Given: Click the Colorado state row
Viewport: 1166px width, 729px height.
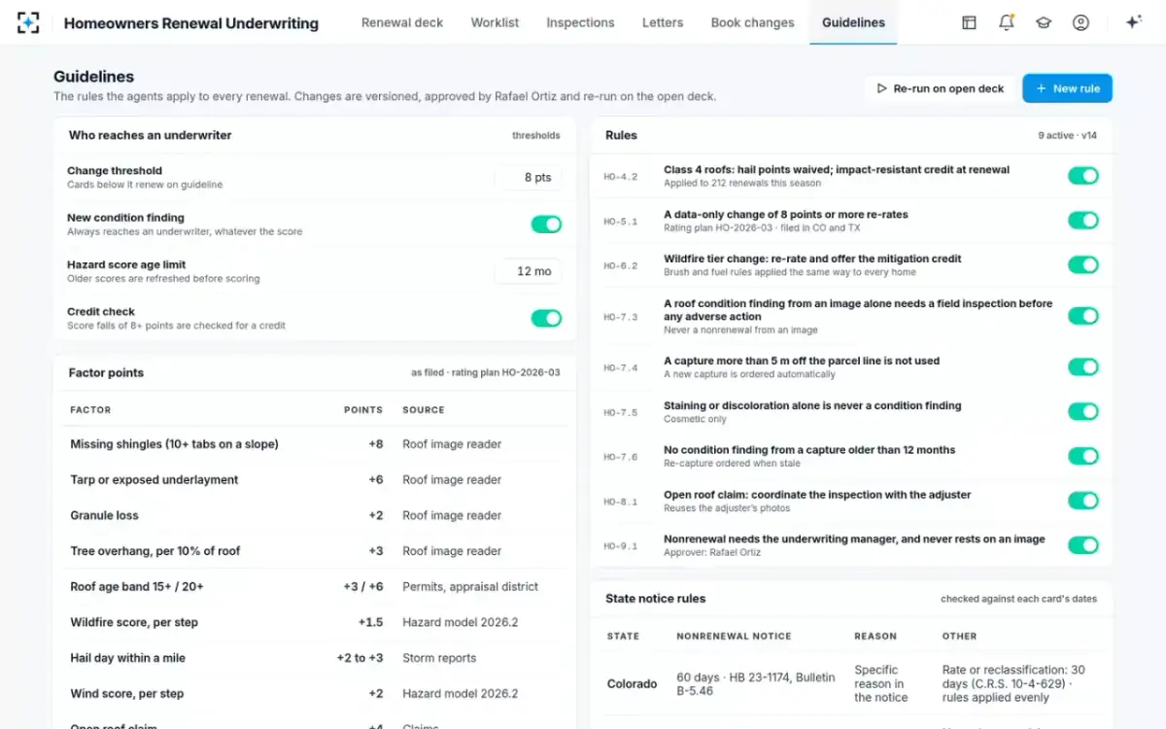Looking at the screenshot, I should pos(851,684).
